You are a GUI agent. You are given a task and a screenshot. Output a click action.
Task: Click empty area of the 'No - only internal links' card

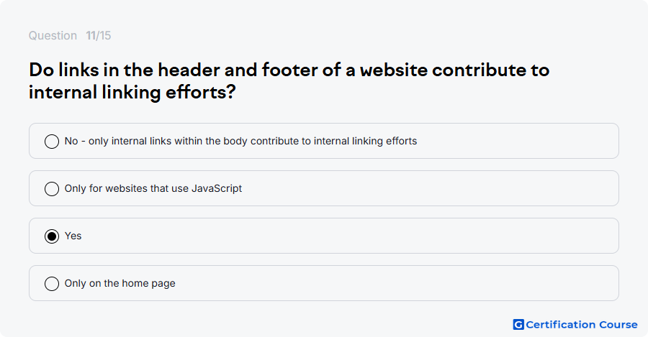tap(516, 141)
